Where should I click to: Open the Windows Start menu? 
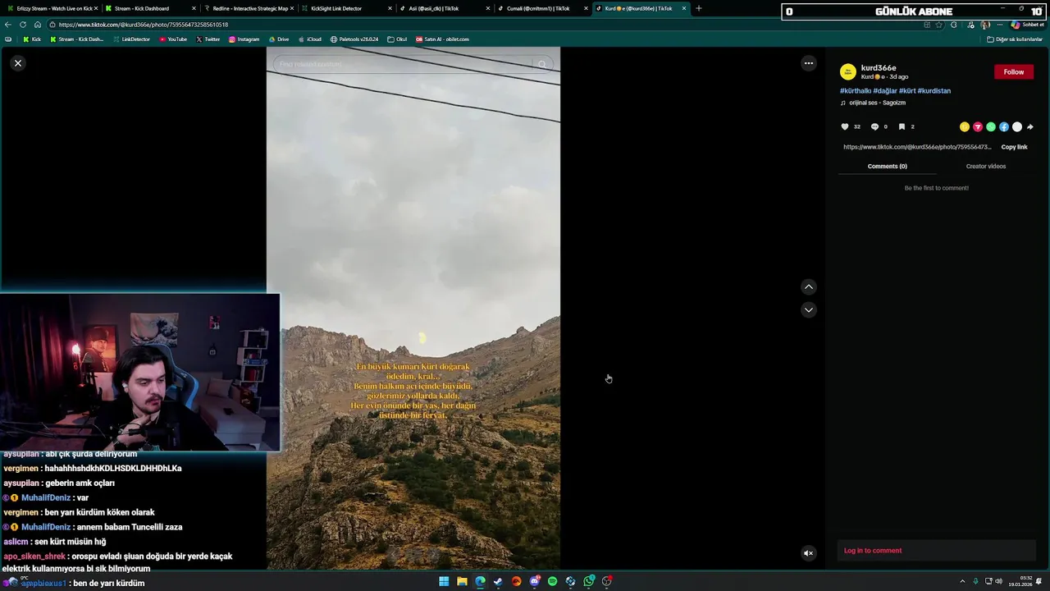(x=444, y=581)
